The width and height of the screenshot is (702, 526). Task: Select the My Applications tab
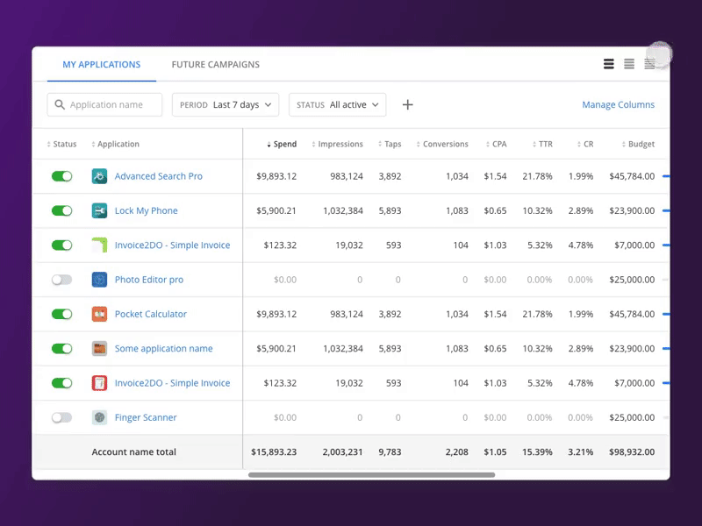[x=101, y=65]
